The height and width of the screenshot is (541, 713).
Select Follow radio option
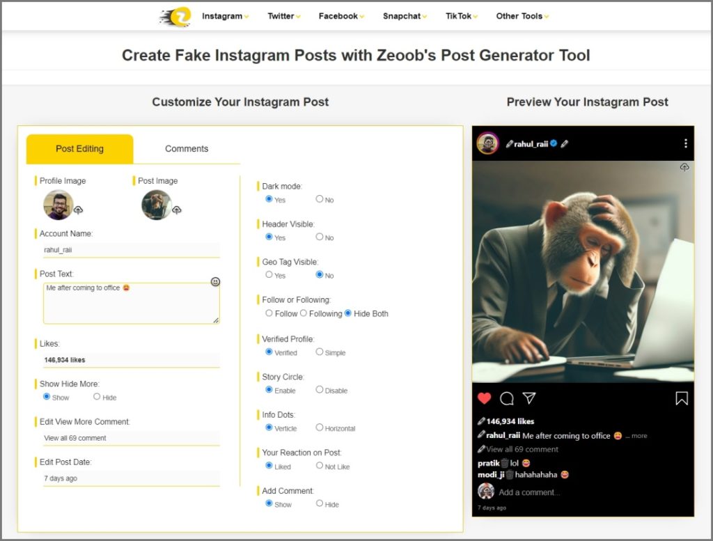(x=269, y=313)
